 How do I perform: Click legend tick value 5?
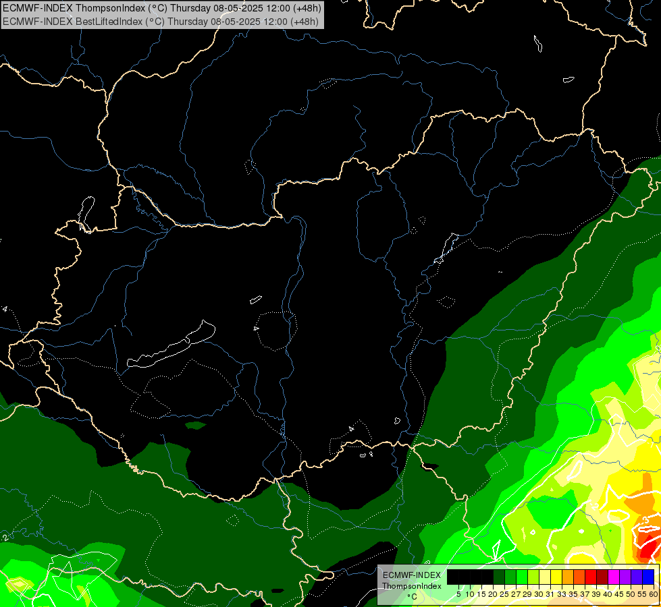pyautogui.click(x=458, y=594)
